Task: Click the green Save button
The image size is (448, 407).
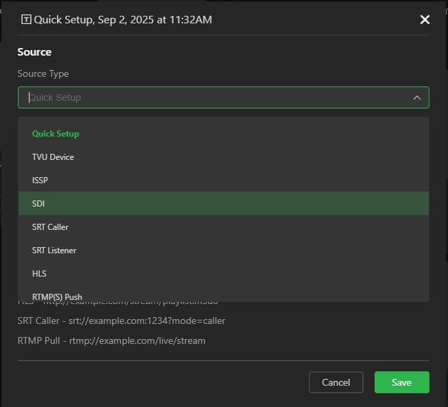Action: [401, 382]
